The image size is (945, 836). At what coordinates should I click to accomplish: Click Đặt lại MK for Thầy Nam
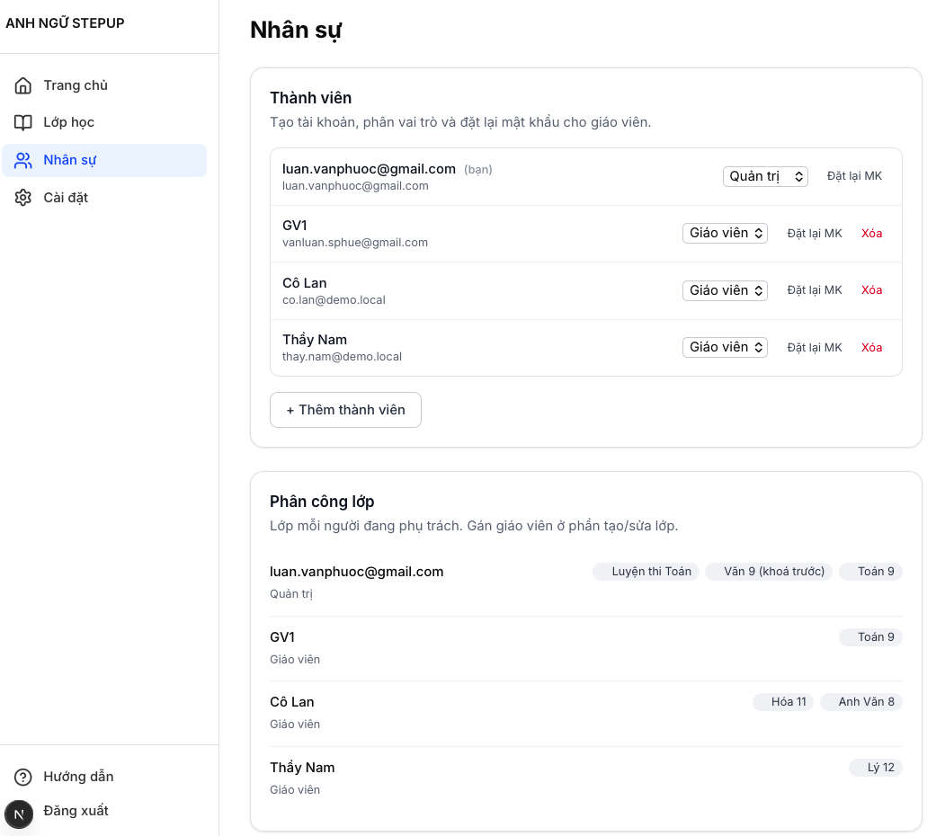pyautogui.click(x=815, y=347)
